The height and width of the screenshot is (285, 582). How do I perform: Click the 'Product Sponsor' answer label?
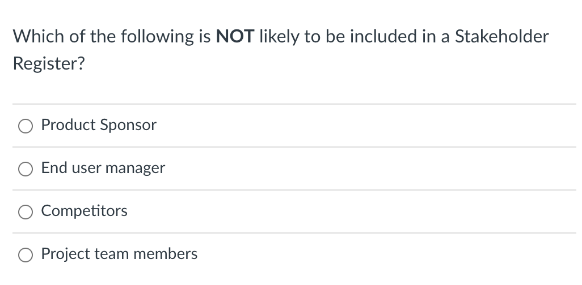99,125
